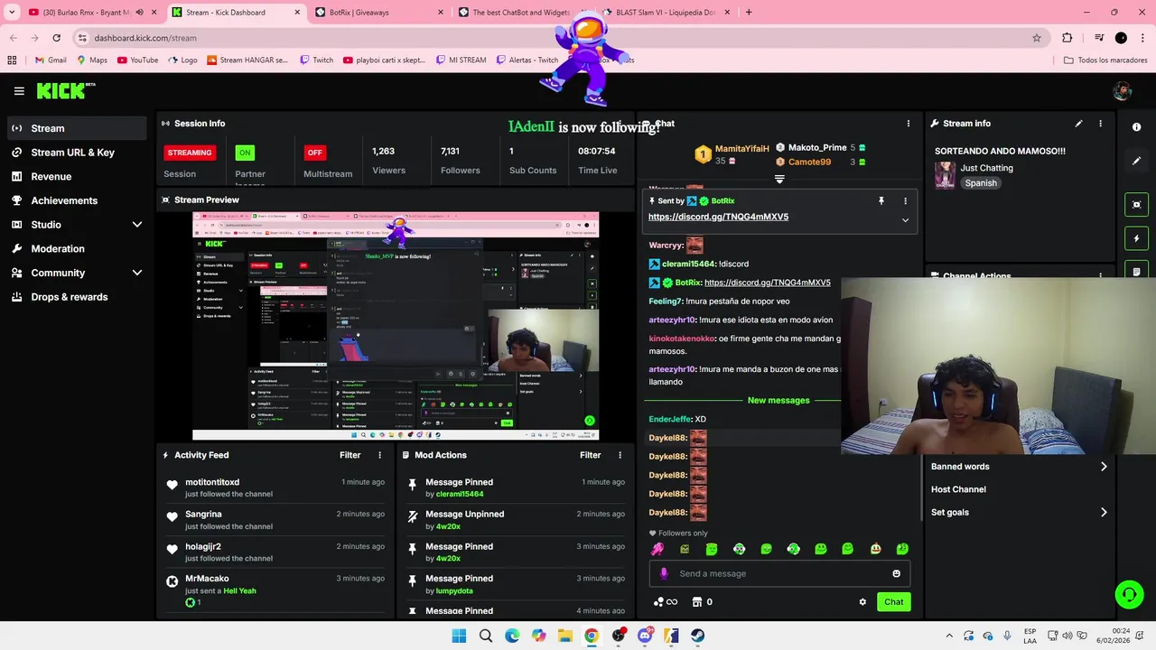This screenshot has height=650, width=1156.
Task: Open the pinned discord.gg link
Action: (718, 217)
